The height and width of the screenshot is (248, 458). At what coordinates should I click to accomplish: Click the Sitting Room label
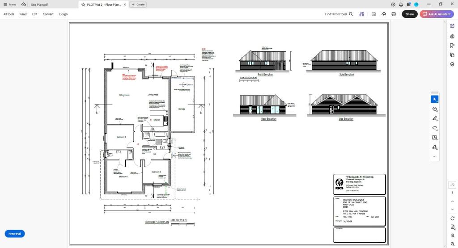point(124,95)
